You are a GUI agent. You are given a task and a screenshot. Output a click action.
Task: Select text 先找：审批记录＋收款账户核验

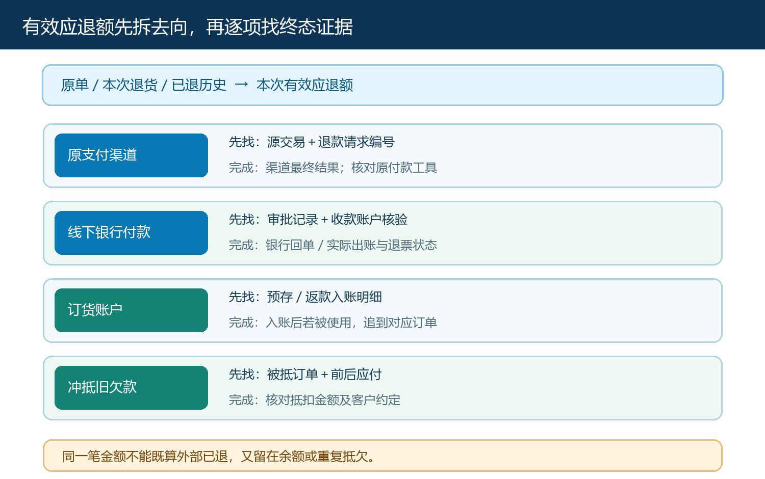(x=318, y=220)
